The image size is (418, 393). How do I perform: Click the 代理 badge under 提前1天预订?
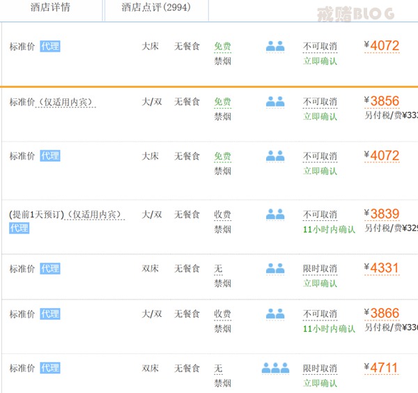coord(19,228)
